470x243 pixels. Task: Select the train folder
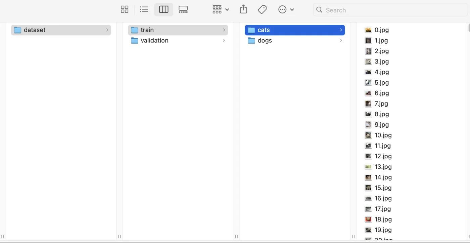pos(178,30)
